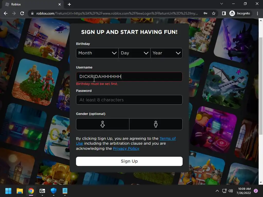The width and height of the screenshot is (263, 197).
Task: Click the Sign Up button
Action: pos(129,161)
